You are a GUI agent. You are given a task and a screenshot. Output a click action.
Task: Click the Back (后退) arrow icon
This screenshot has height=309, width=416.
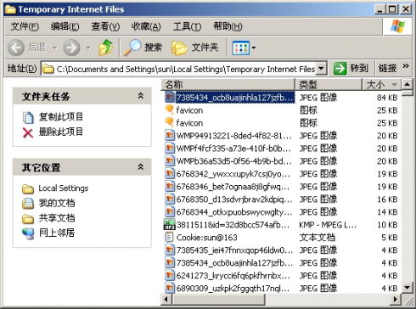(16, 48)
